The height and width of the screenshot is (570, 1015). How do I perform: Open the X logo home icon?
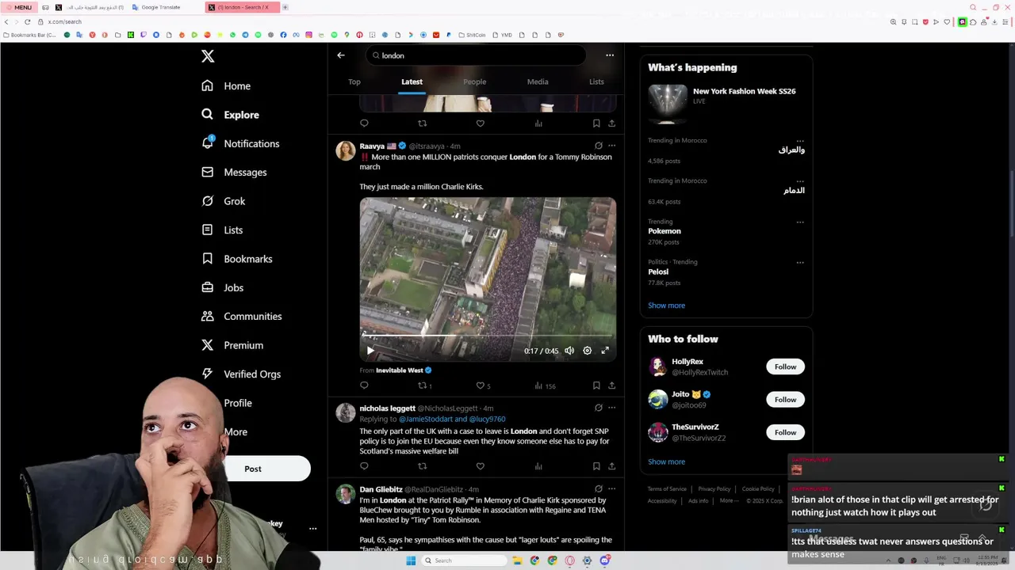pyautogui.click(x=208, y=56)
